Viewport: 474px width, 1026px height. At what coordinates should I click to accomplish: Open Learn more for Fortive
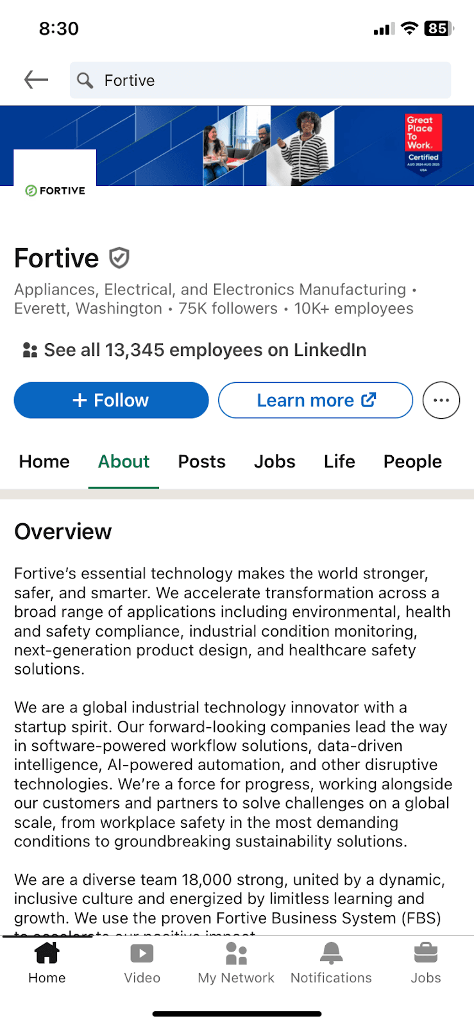(x=305, y=400)
